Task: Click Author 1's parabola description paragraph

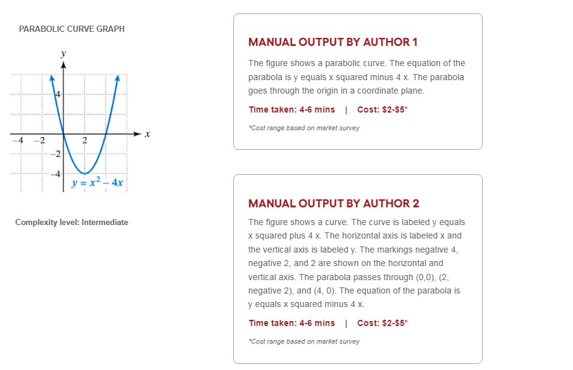Action: tap(357, 77)
